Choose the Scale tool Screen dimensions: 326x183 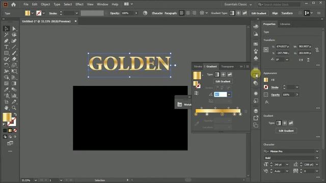(x=14, y=65)
